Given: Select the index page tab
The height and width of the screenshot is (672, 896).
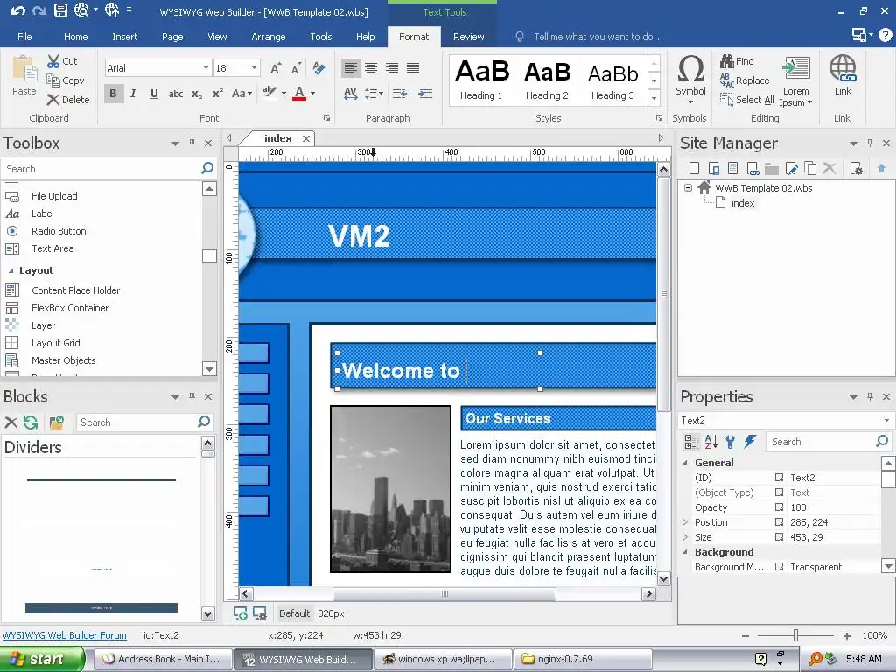Looking at the screenshot, I should [277, 138].
